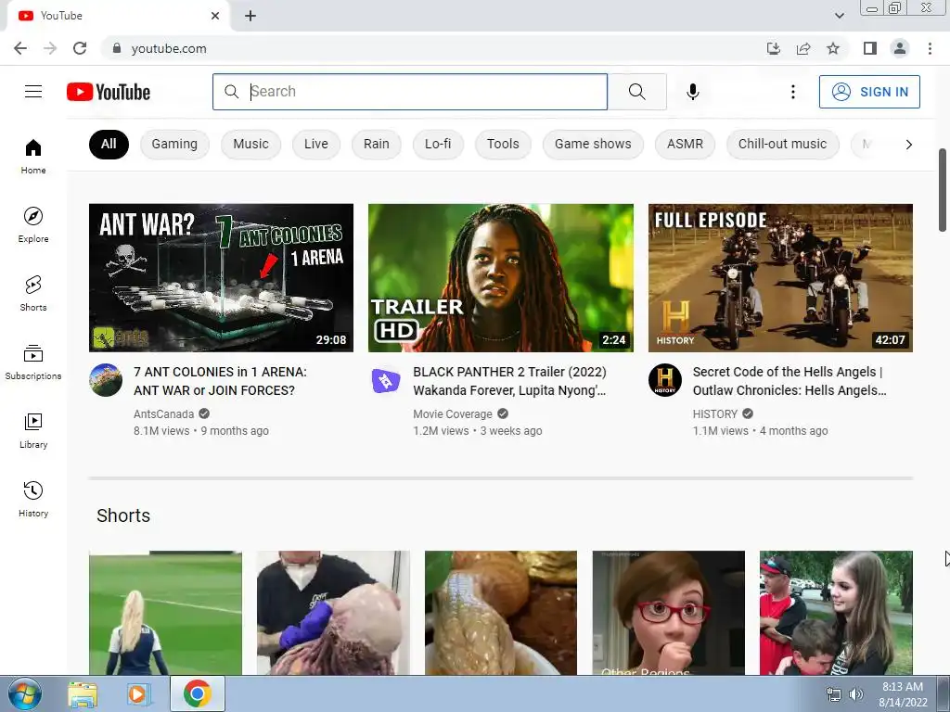Open the YouTube hamburger guide menu

[x=33, y=92]
